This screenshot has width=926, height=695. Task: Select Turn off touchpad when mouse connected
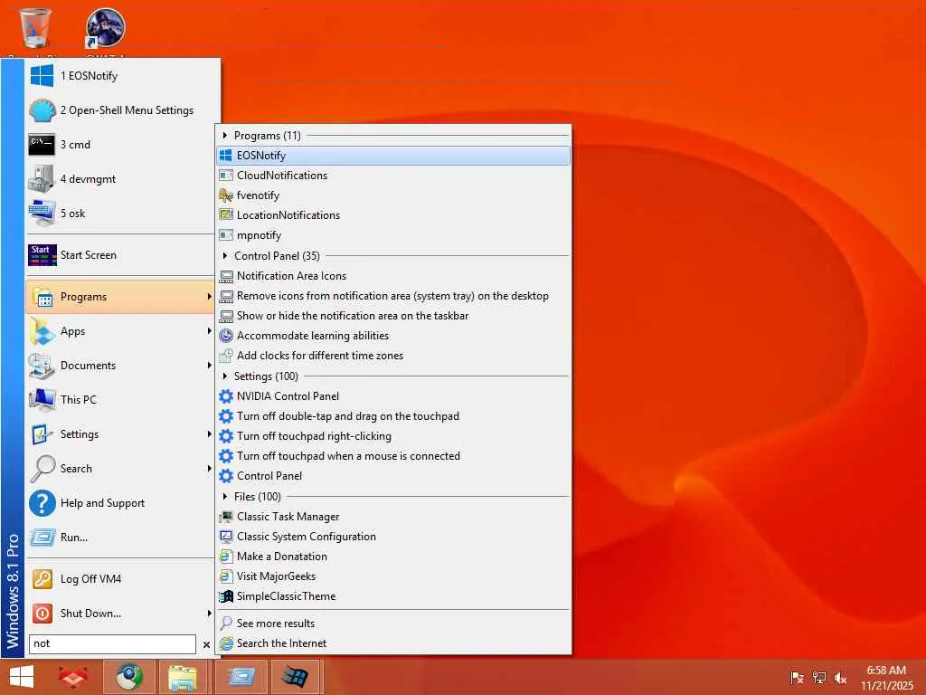394,456
